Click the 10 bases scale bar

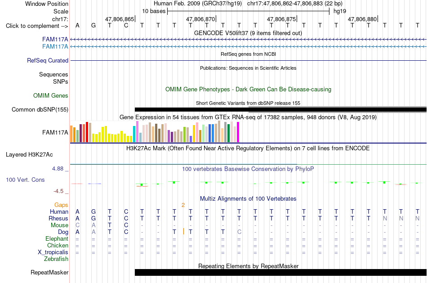(x=249, y=11)
